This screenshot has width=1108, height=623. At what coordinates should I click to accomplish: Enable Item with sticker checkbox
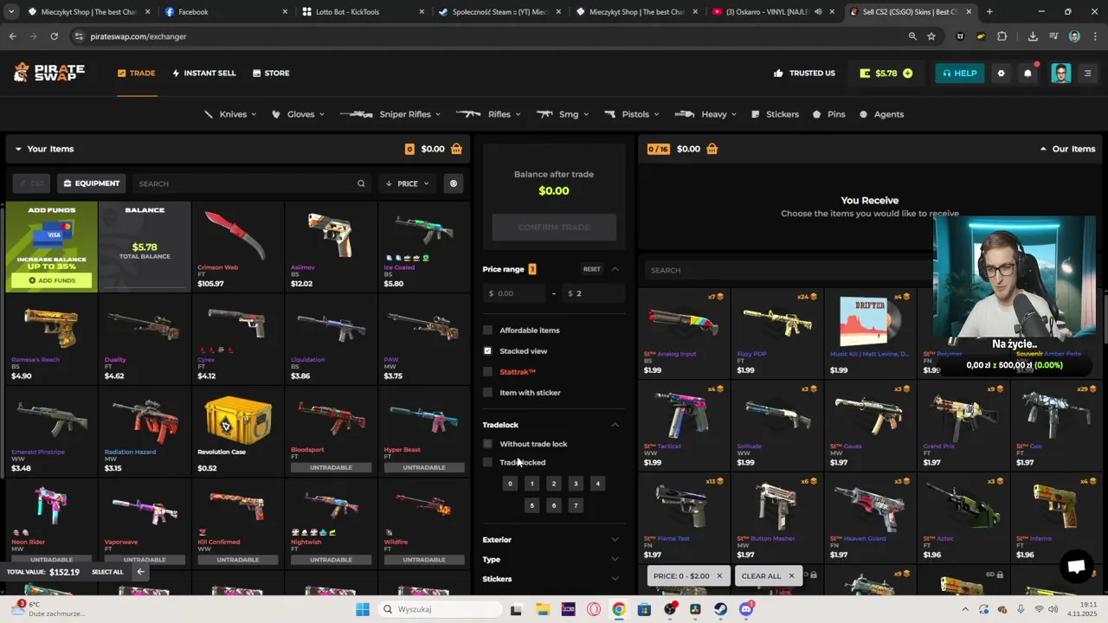487,393
